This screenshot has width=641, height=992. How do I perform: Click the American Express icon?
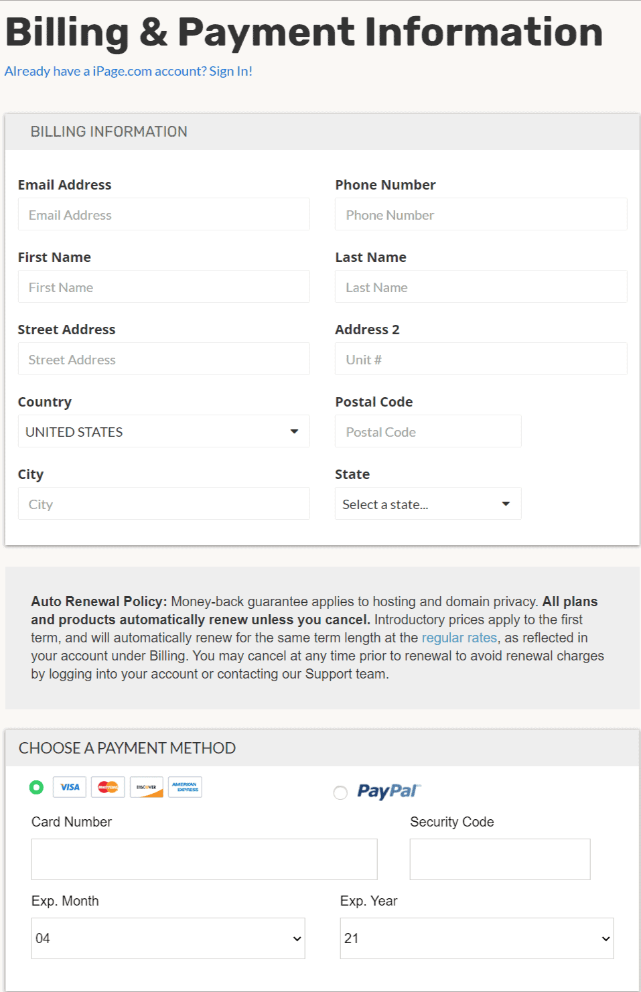[185, 787]
